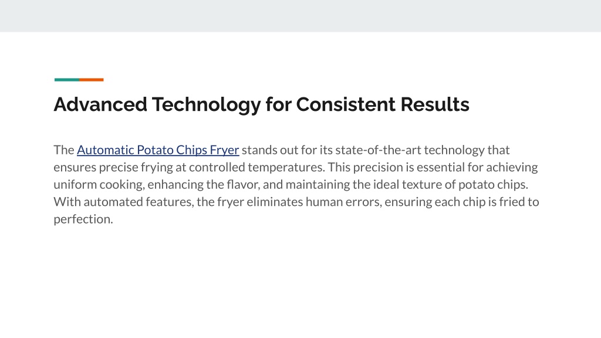Click the gray header band at top
The image size is (601, 338).
click(300, 16)
